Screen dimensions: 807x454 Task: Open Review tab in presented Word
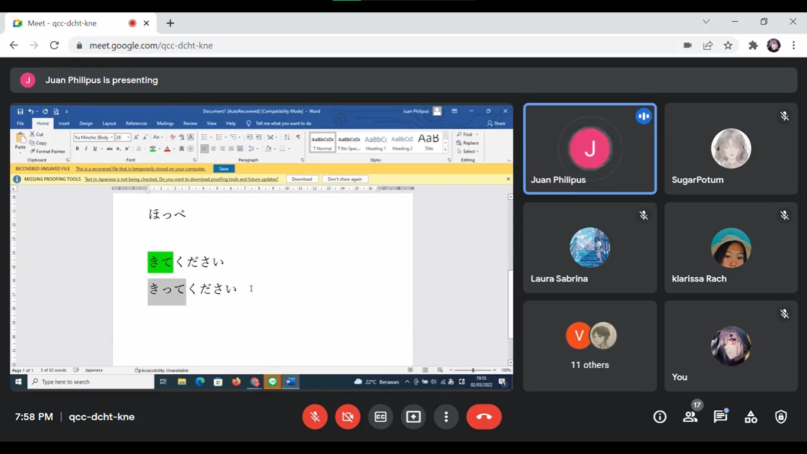click(190, 124)
